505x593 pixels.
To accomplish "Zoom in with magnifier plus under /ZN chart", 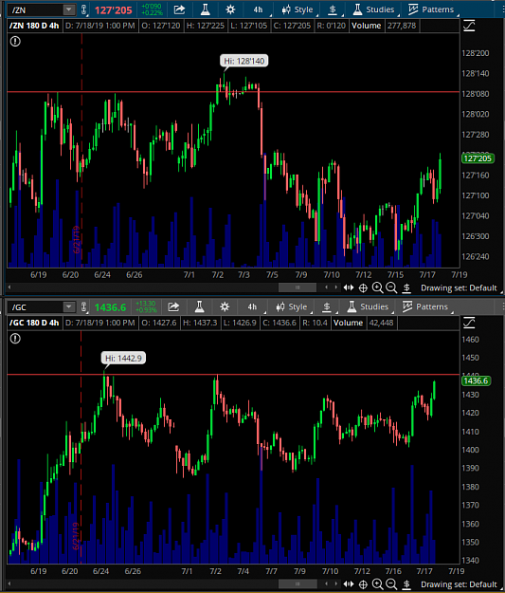I will 377,287.
